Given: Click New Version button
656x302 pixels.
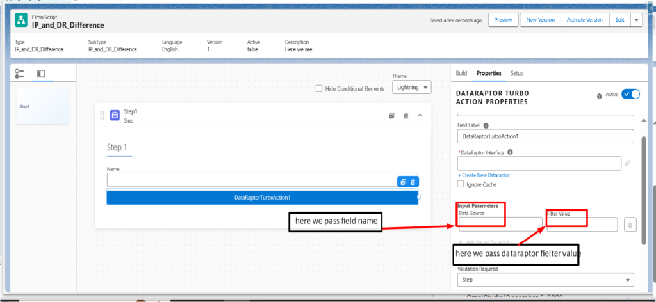Looking at the screenshot, I should (x=540, y=20).
